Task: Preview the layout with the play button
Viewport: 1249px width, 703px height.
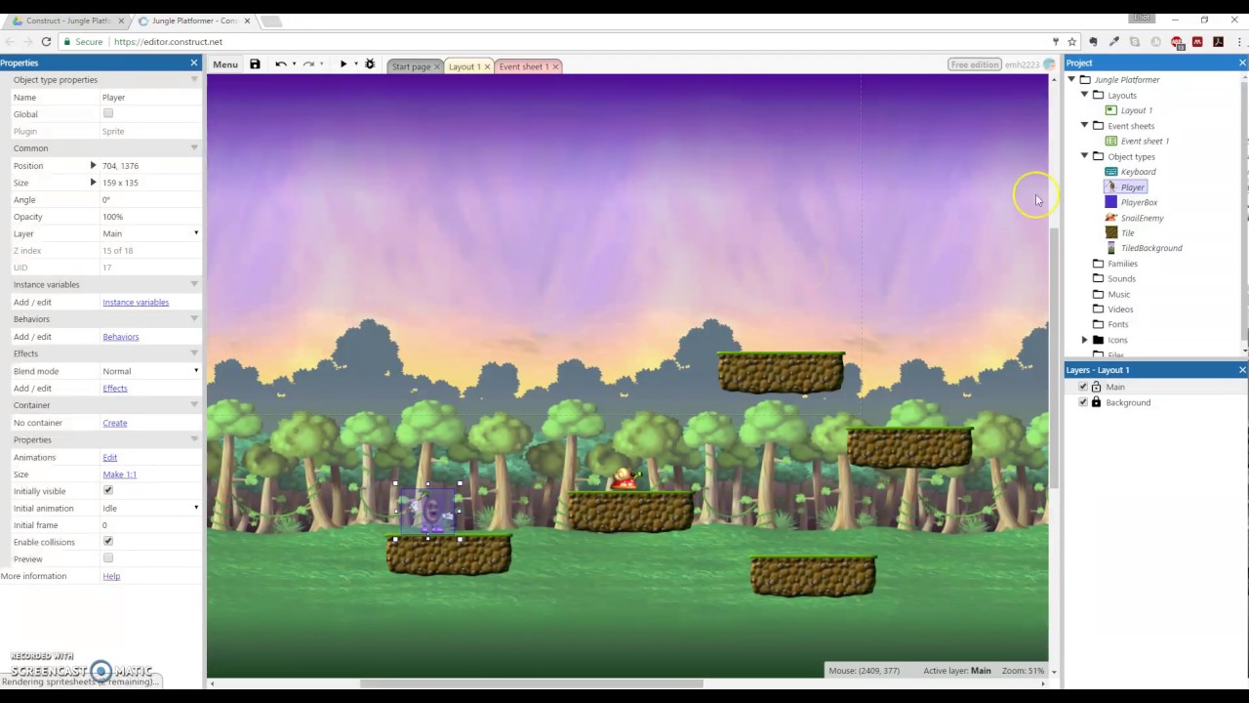Action: click(x=342, y=64)
